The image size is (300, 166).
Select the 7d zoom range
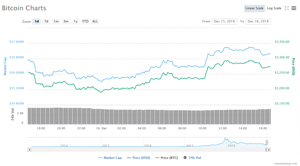pyautogui.click(x=46, y=21)
